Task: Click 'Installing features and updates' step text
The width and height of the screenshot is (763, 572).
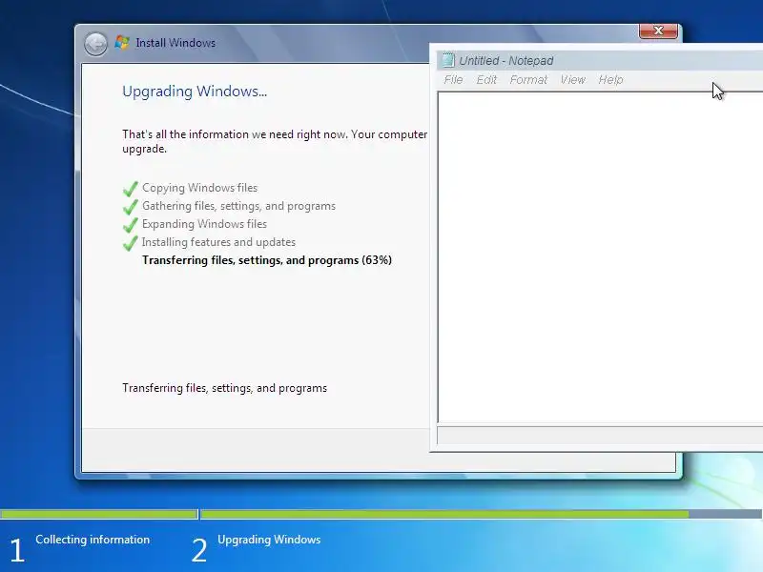Action: coord(218,242)
